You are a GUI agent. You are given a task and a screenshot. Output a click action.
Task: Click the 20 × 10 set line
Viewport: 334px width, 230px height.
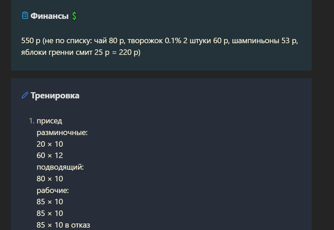50,144
